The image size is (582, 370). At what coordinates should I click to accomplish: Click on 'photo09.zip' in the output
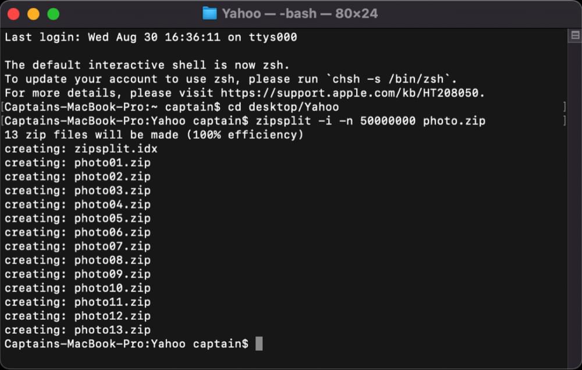[112, 274]
